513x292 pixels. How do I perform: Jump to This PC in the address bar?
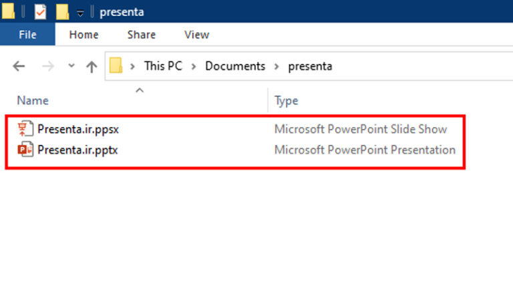(x=163, y=66)
